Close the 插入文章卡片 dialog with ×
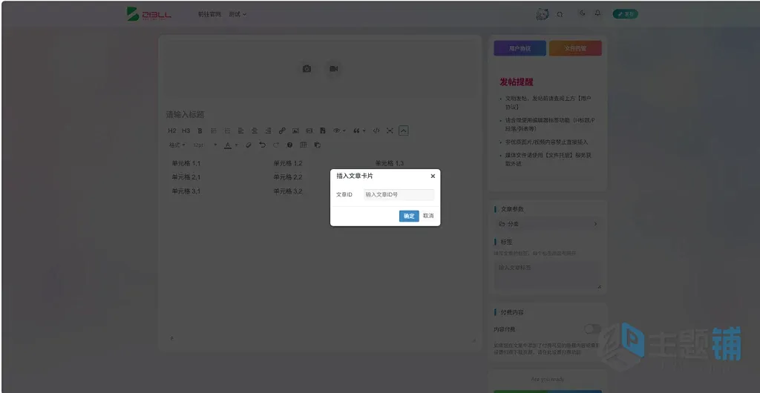 pos(433,176)
